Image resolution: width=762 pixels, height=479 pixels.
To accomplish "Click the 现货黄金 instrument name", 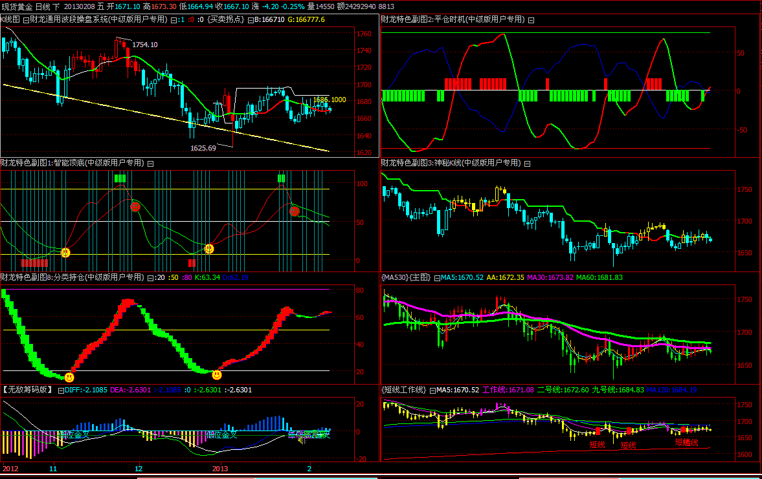I will point(17,6).
